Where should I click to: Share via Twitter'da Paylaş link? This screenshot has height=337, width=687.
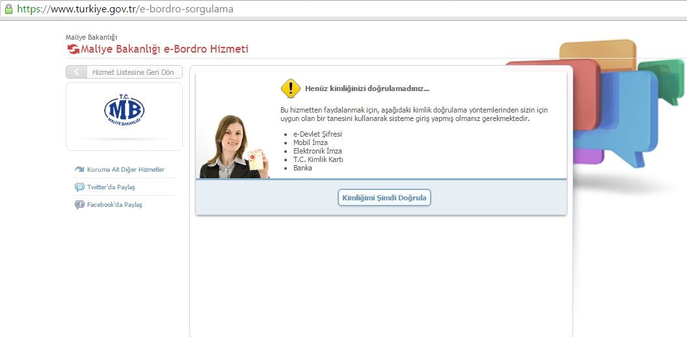click(111, 187)
